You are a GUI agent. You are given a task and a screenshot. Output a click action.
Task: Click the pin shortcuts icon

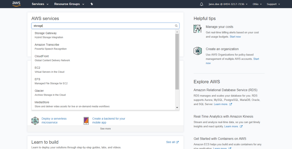tap(92, 4)
